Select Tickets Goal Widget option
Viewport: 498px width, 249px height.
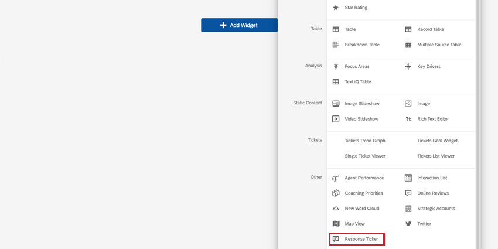coord(437,141)
